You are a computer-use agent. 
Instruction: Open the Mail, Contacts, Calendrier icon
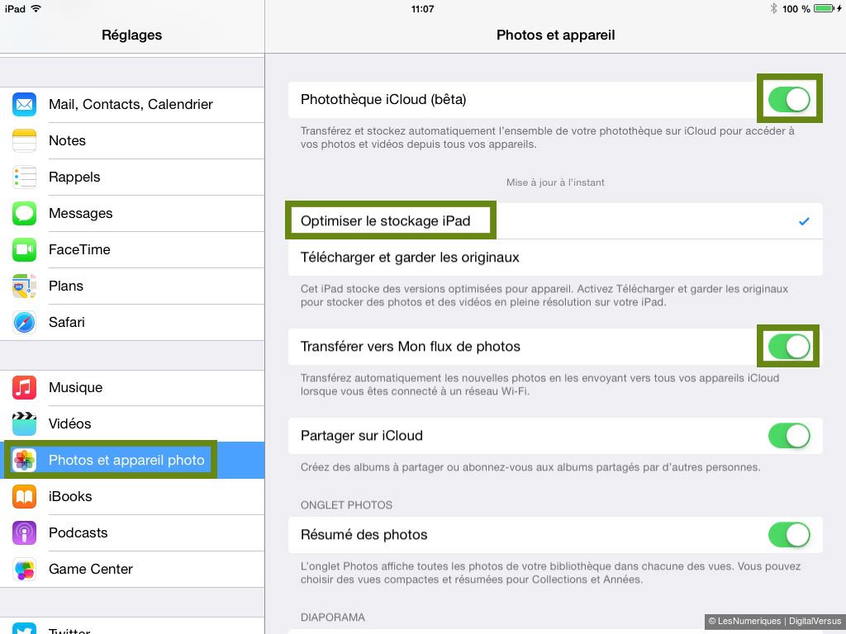point(24,105)
